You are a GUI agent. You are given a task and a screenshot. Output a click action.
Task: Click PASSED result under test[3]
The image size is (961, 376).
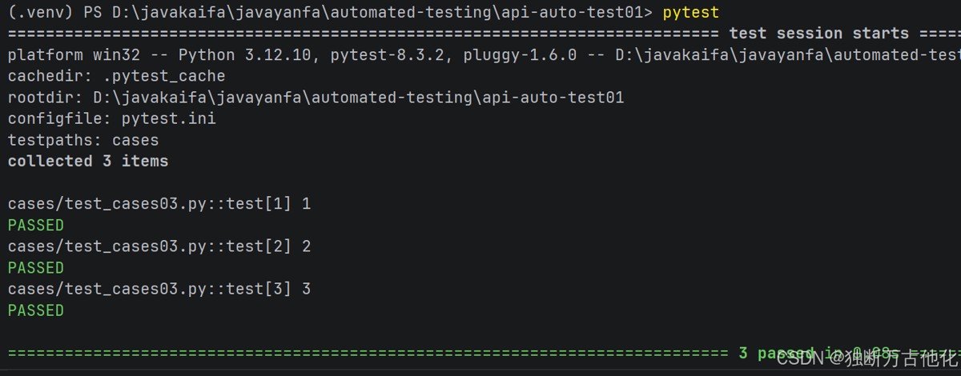point(35,310)
